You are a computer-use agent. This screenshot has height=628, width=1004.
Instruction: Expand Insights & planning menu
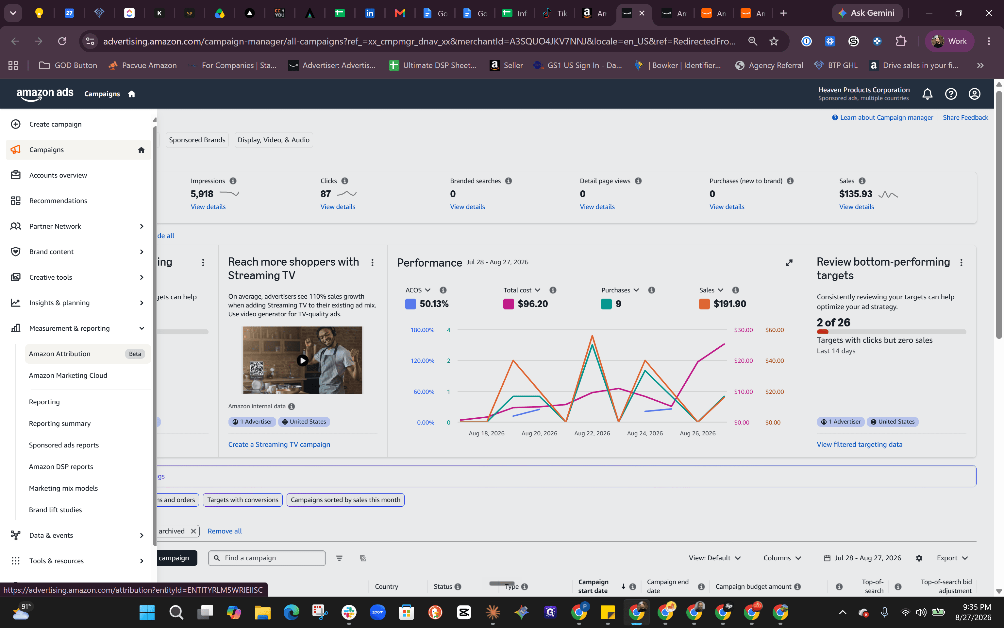[142, 303]
